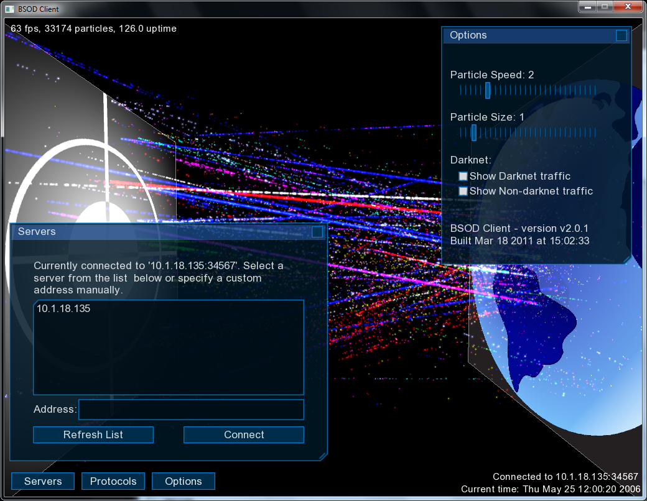Viewport: 647px width, 501px height.
Task: Toggle Show Non-darknet traffic checkbox
Action: [463, 191]
